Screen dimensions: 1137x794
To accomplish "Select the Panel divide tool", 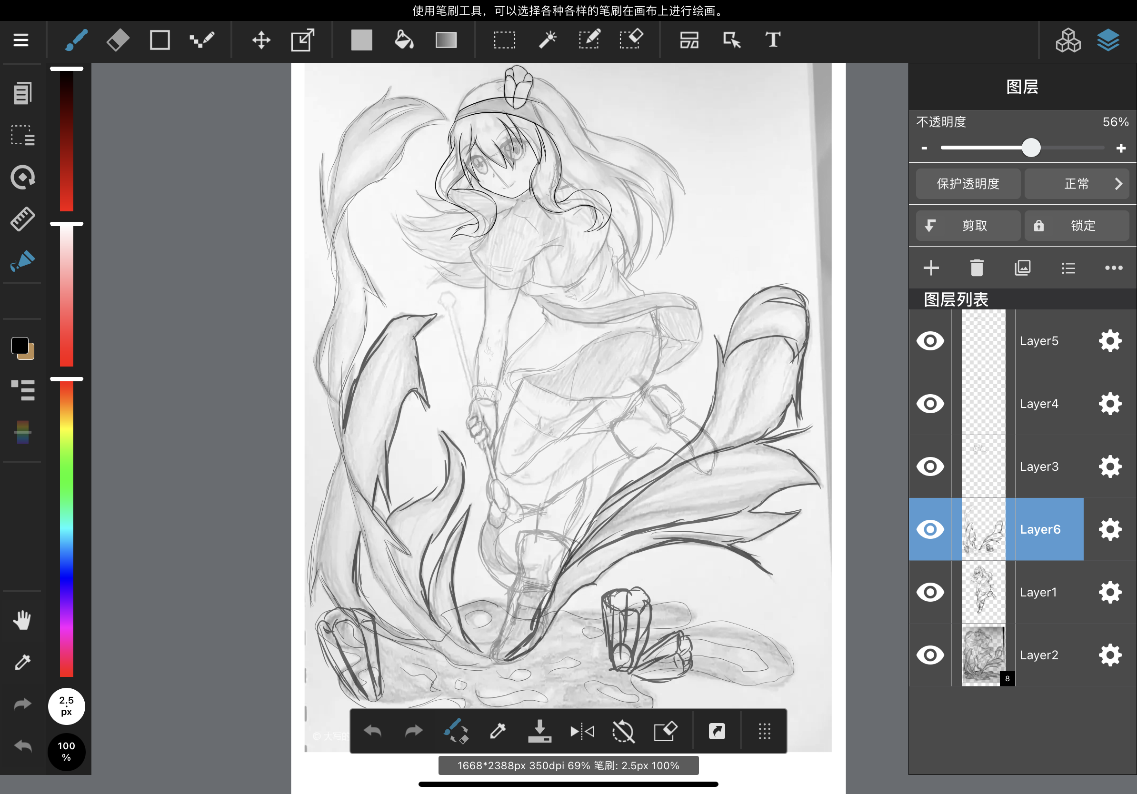I will coord(689,40).
